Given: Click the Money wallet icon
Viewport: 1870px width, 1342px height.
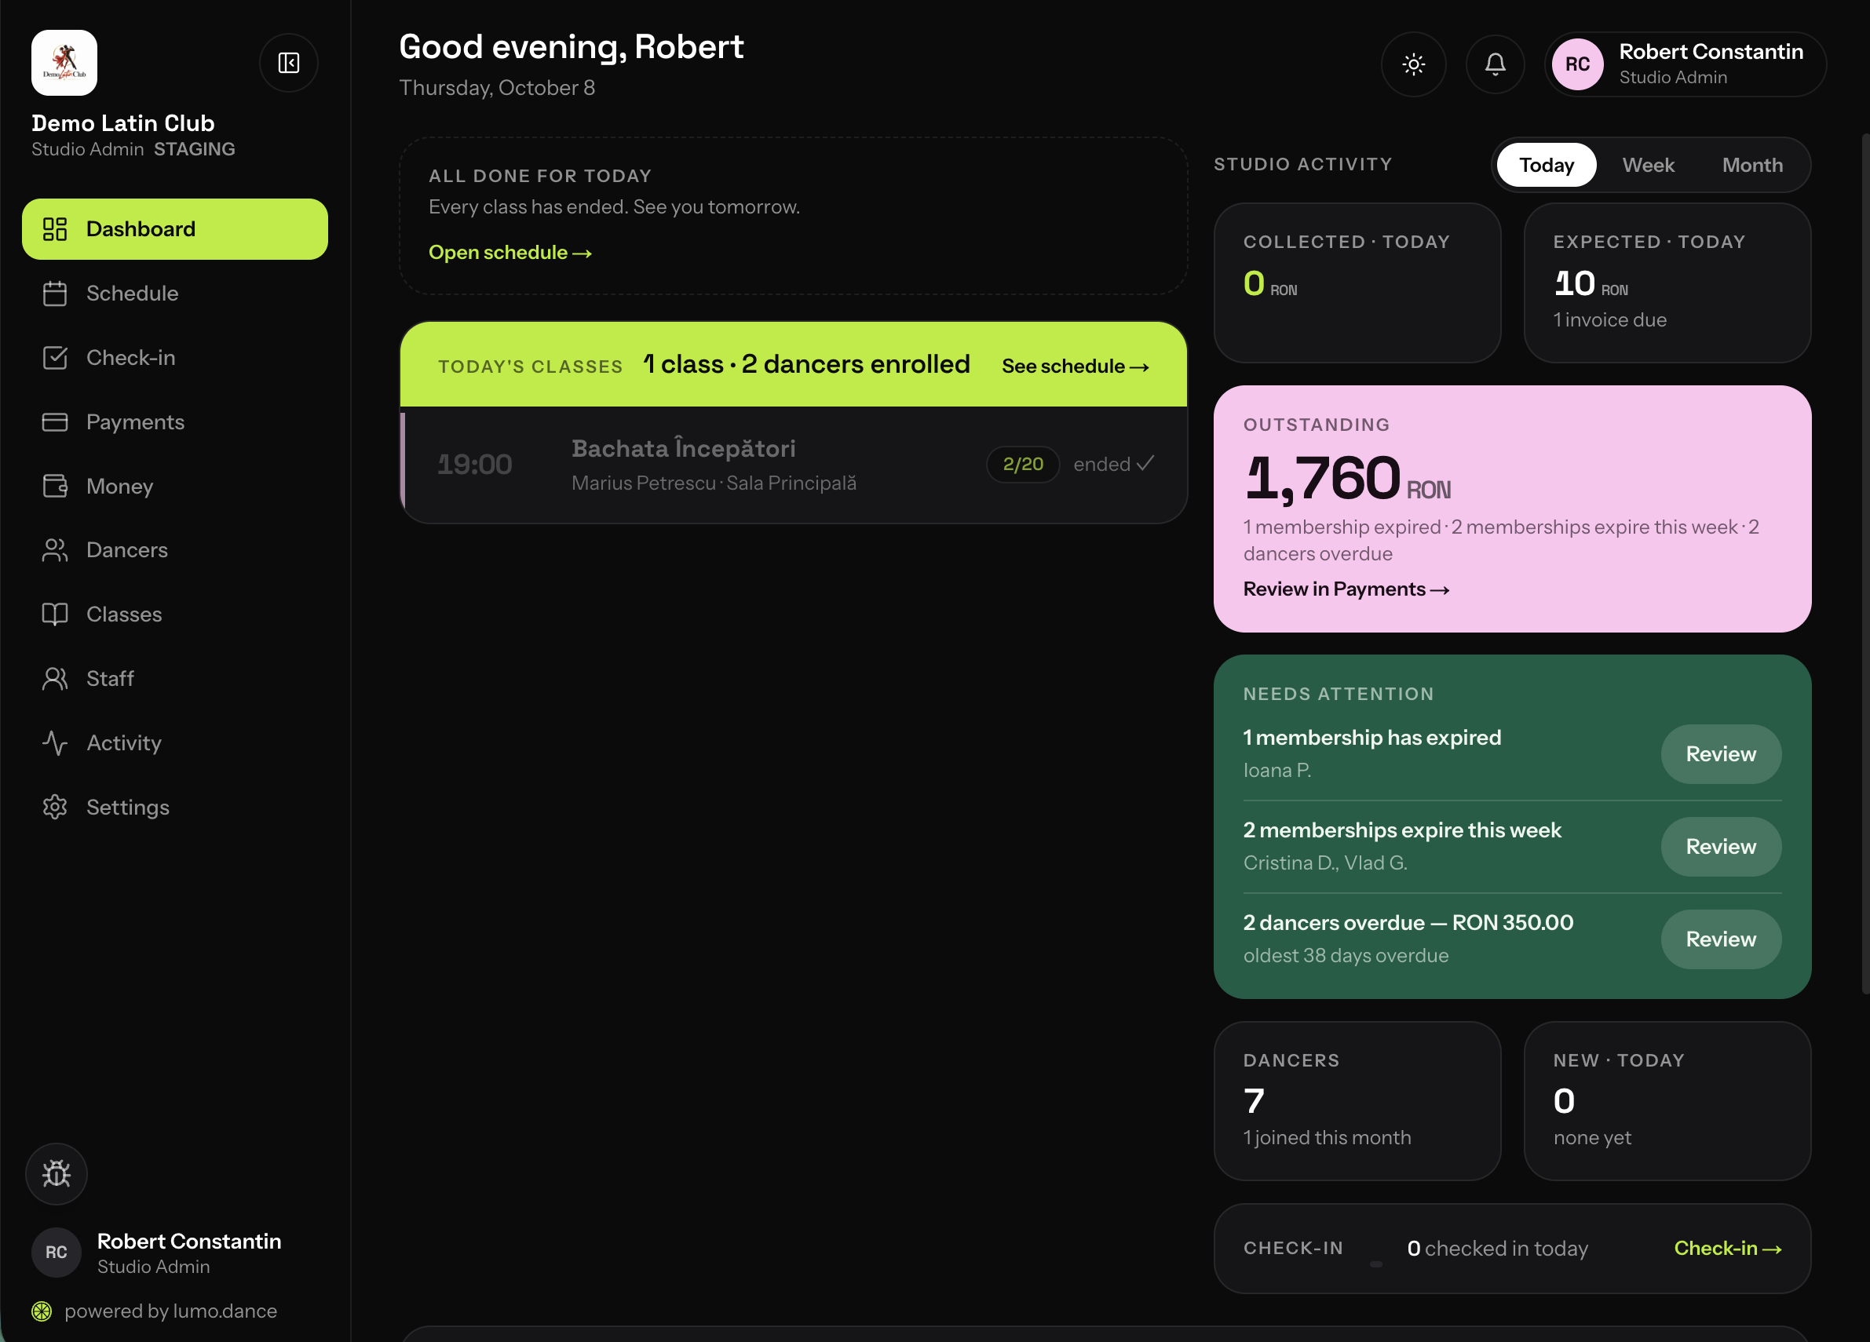Looking at the screenshot, I should pos(55,487).
